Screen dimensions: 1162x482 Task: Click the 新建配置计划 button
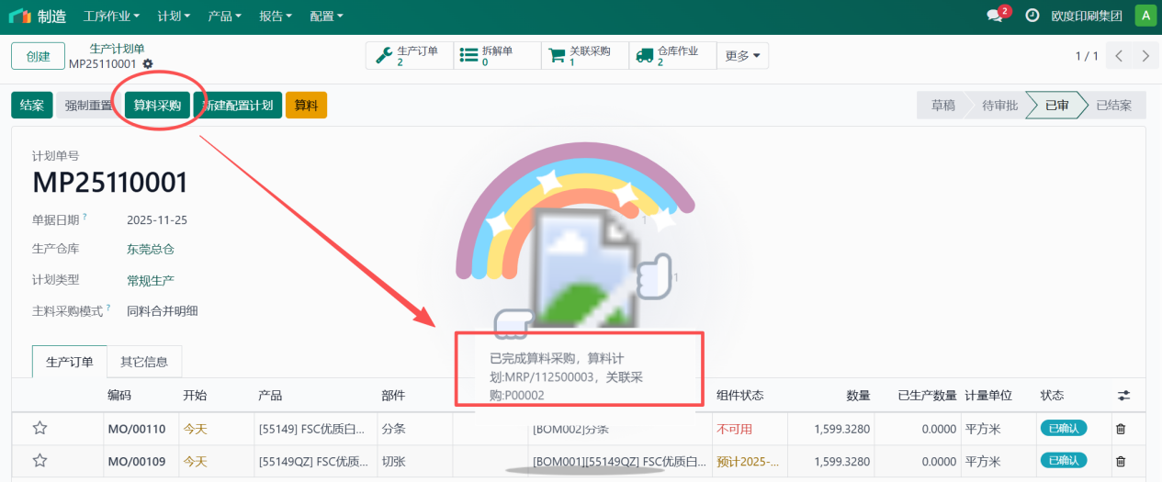pos(238,106)
